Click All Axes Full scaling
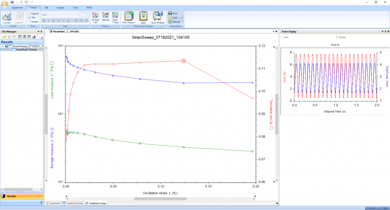This screenshot has width=390, height=210. pos(95,17)
